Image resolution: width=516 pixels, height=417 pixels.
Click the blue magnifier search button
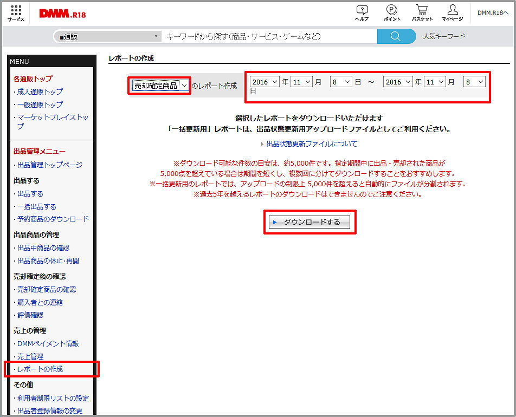tap(396, 36)
